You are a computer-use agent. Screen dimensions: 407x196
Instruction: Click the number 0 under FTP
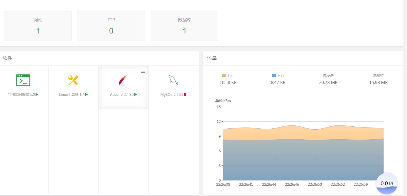[111, 31]
